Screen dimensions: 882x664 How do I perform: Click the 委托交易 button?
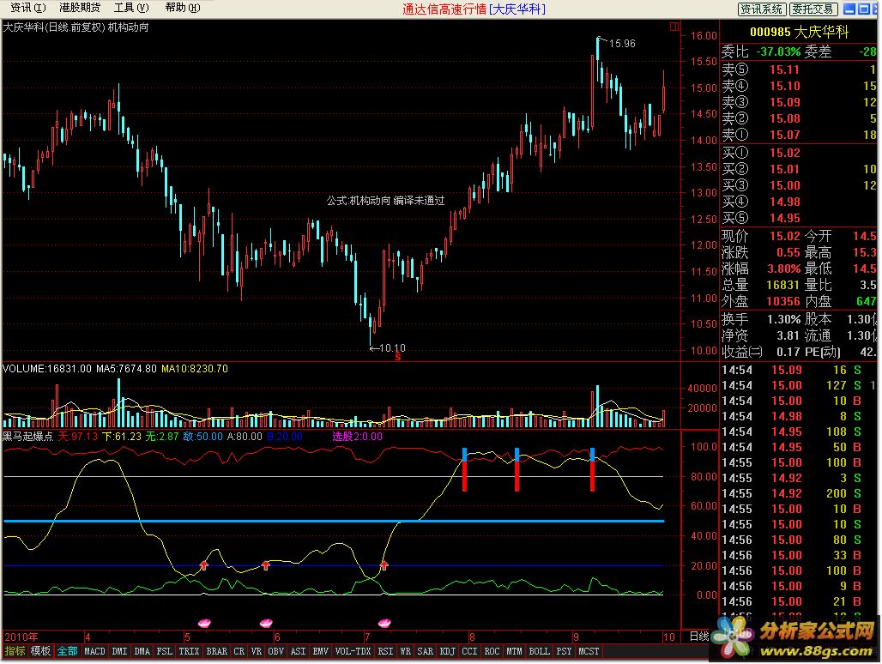[814, 9]
